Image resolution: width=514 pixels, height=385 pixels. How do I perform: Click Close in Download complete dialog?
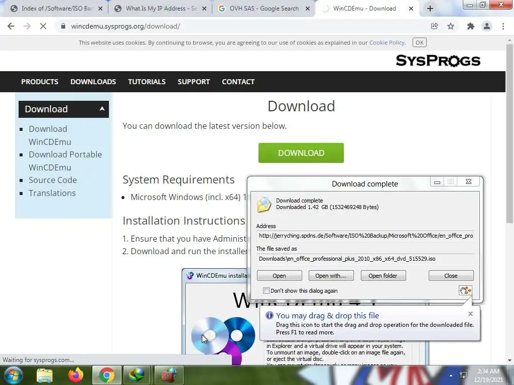(x=451, y=276)
